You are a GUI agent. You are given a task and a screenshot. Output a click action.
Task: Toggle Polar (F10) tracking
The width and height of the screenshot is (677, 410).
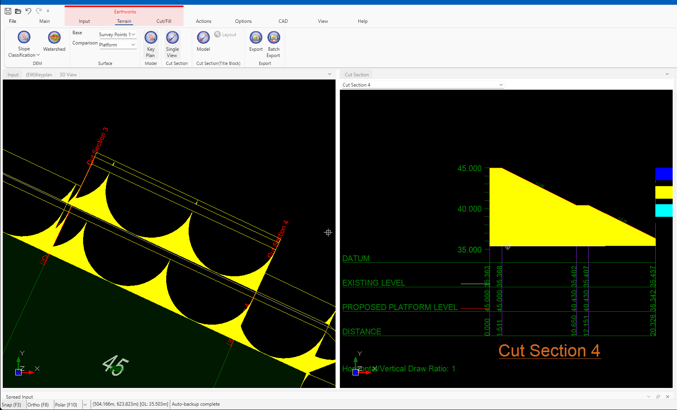click(66, 404)
